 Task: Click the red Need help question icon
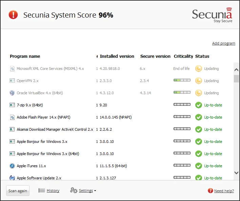tap(210, 191)
